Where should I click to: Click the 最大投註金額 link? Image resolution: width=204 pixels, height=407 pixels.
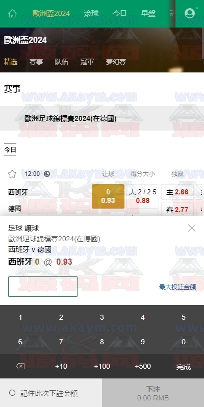177,287
